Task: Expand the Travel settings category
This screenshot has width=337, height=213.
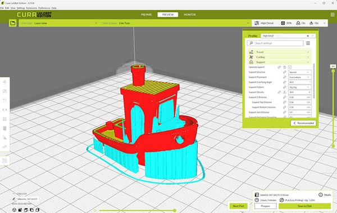Action: coord(279,52)
